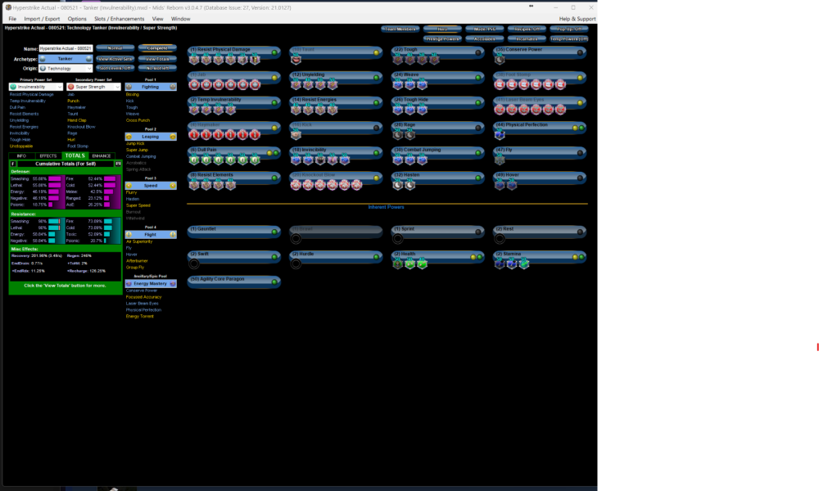Click the enhancement slot under Physical Perfection

[x=500, y=135]
